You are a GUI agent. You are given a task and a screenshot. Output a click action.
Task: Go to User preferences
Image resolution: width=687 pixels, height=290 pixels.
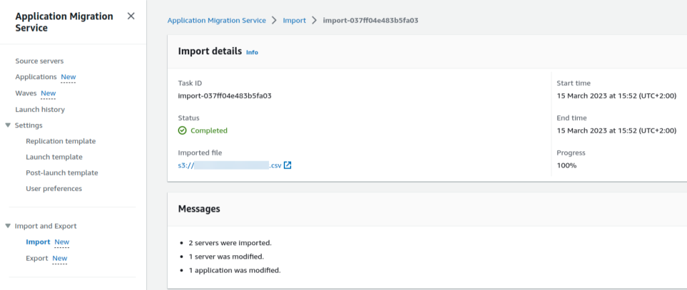(54, 188)
